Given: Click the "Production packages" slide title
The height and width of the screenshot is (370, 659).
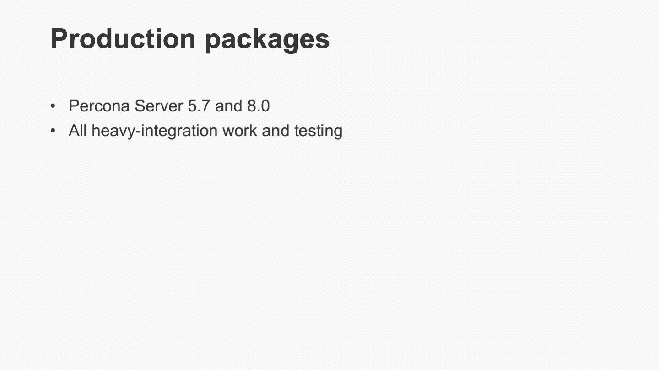Looking at the screenshot, I should tap(190, 39).
